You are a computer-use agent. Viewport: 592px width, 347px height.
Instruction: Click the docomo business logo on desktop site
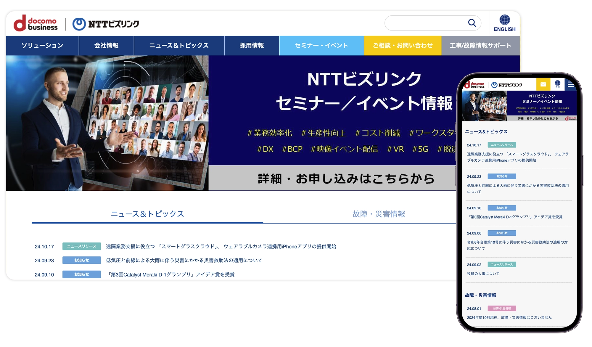click(x=36, y=23)
